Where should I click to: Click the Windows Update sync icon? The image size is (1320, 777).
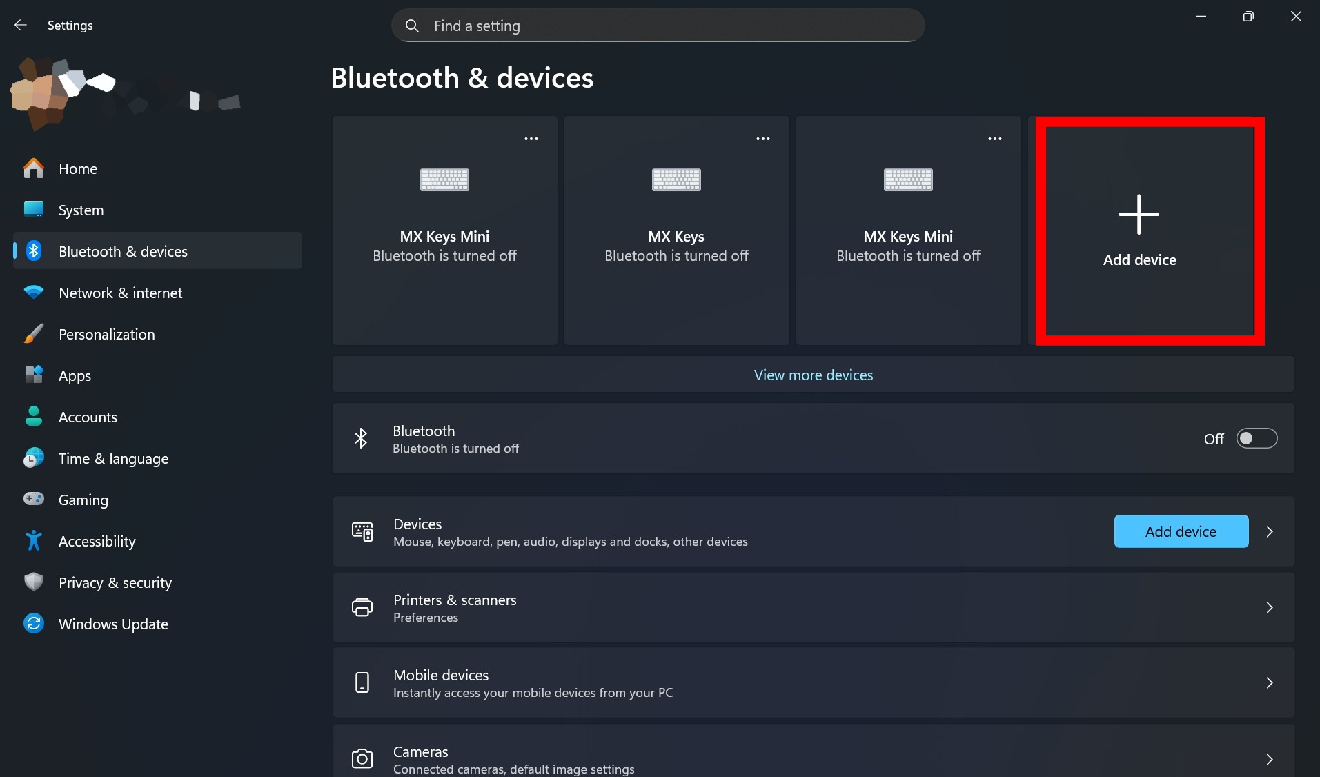pos(33,624)
